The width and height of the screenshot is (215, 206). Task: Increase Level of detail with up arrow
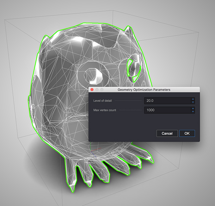click(193, 99)
